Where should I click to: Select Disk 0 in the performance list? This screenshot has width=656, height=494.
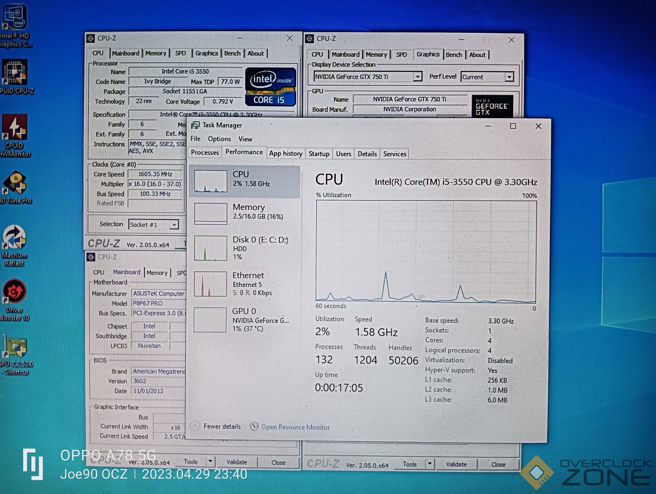[245, 248]
